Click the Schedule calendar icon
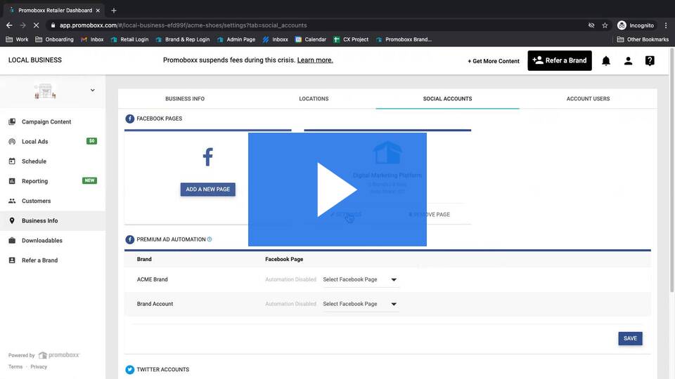 click(x=12, y=161)
